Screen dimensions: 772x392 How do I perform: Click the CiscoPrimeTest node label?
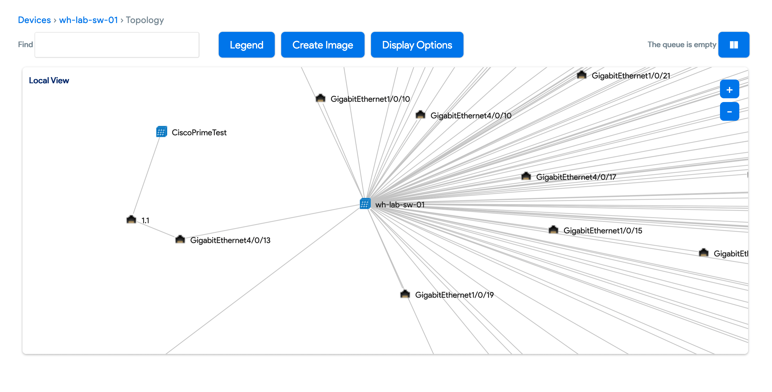pos(199,132)
